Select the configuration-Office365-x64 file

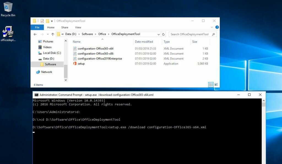96,49
